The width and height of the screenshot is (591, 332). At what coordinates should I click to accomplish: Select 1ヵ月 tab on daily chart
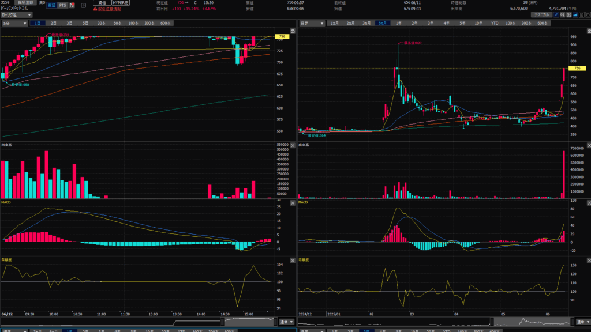coord(335,23)
